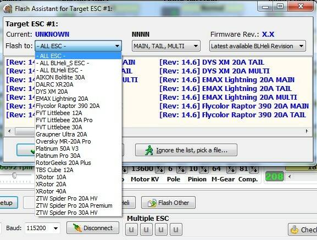
Task: Click left arrow of firmware list scrollbar
Action: pos(9,131)
